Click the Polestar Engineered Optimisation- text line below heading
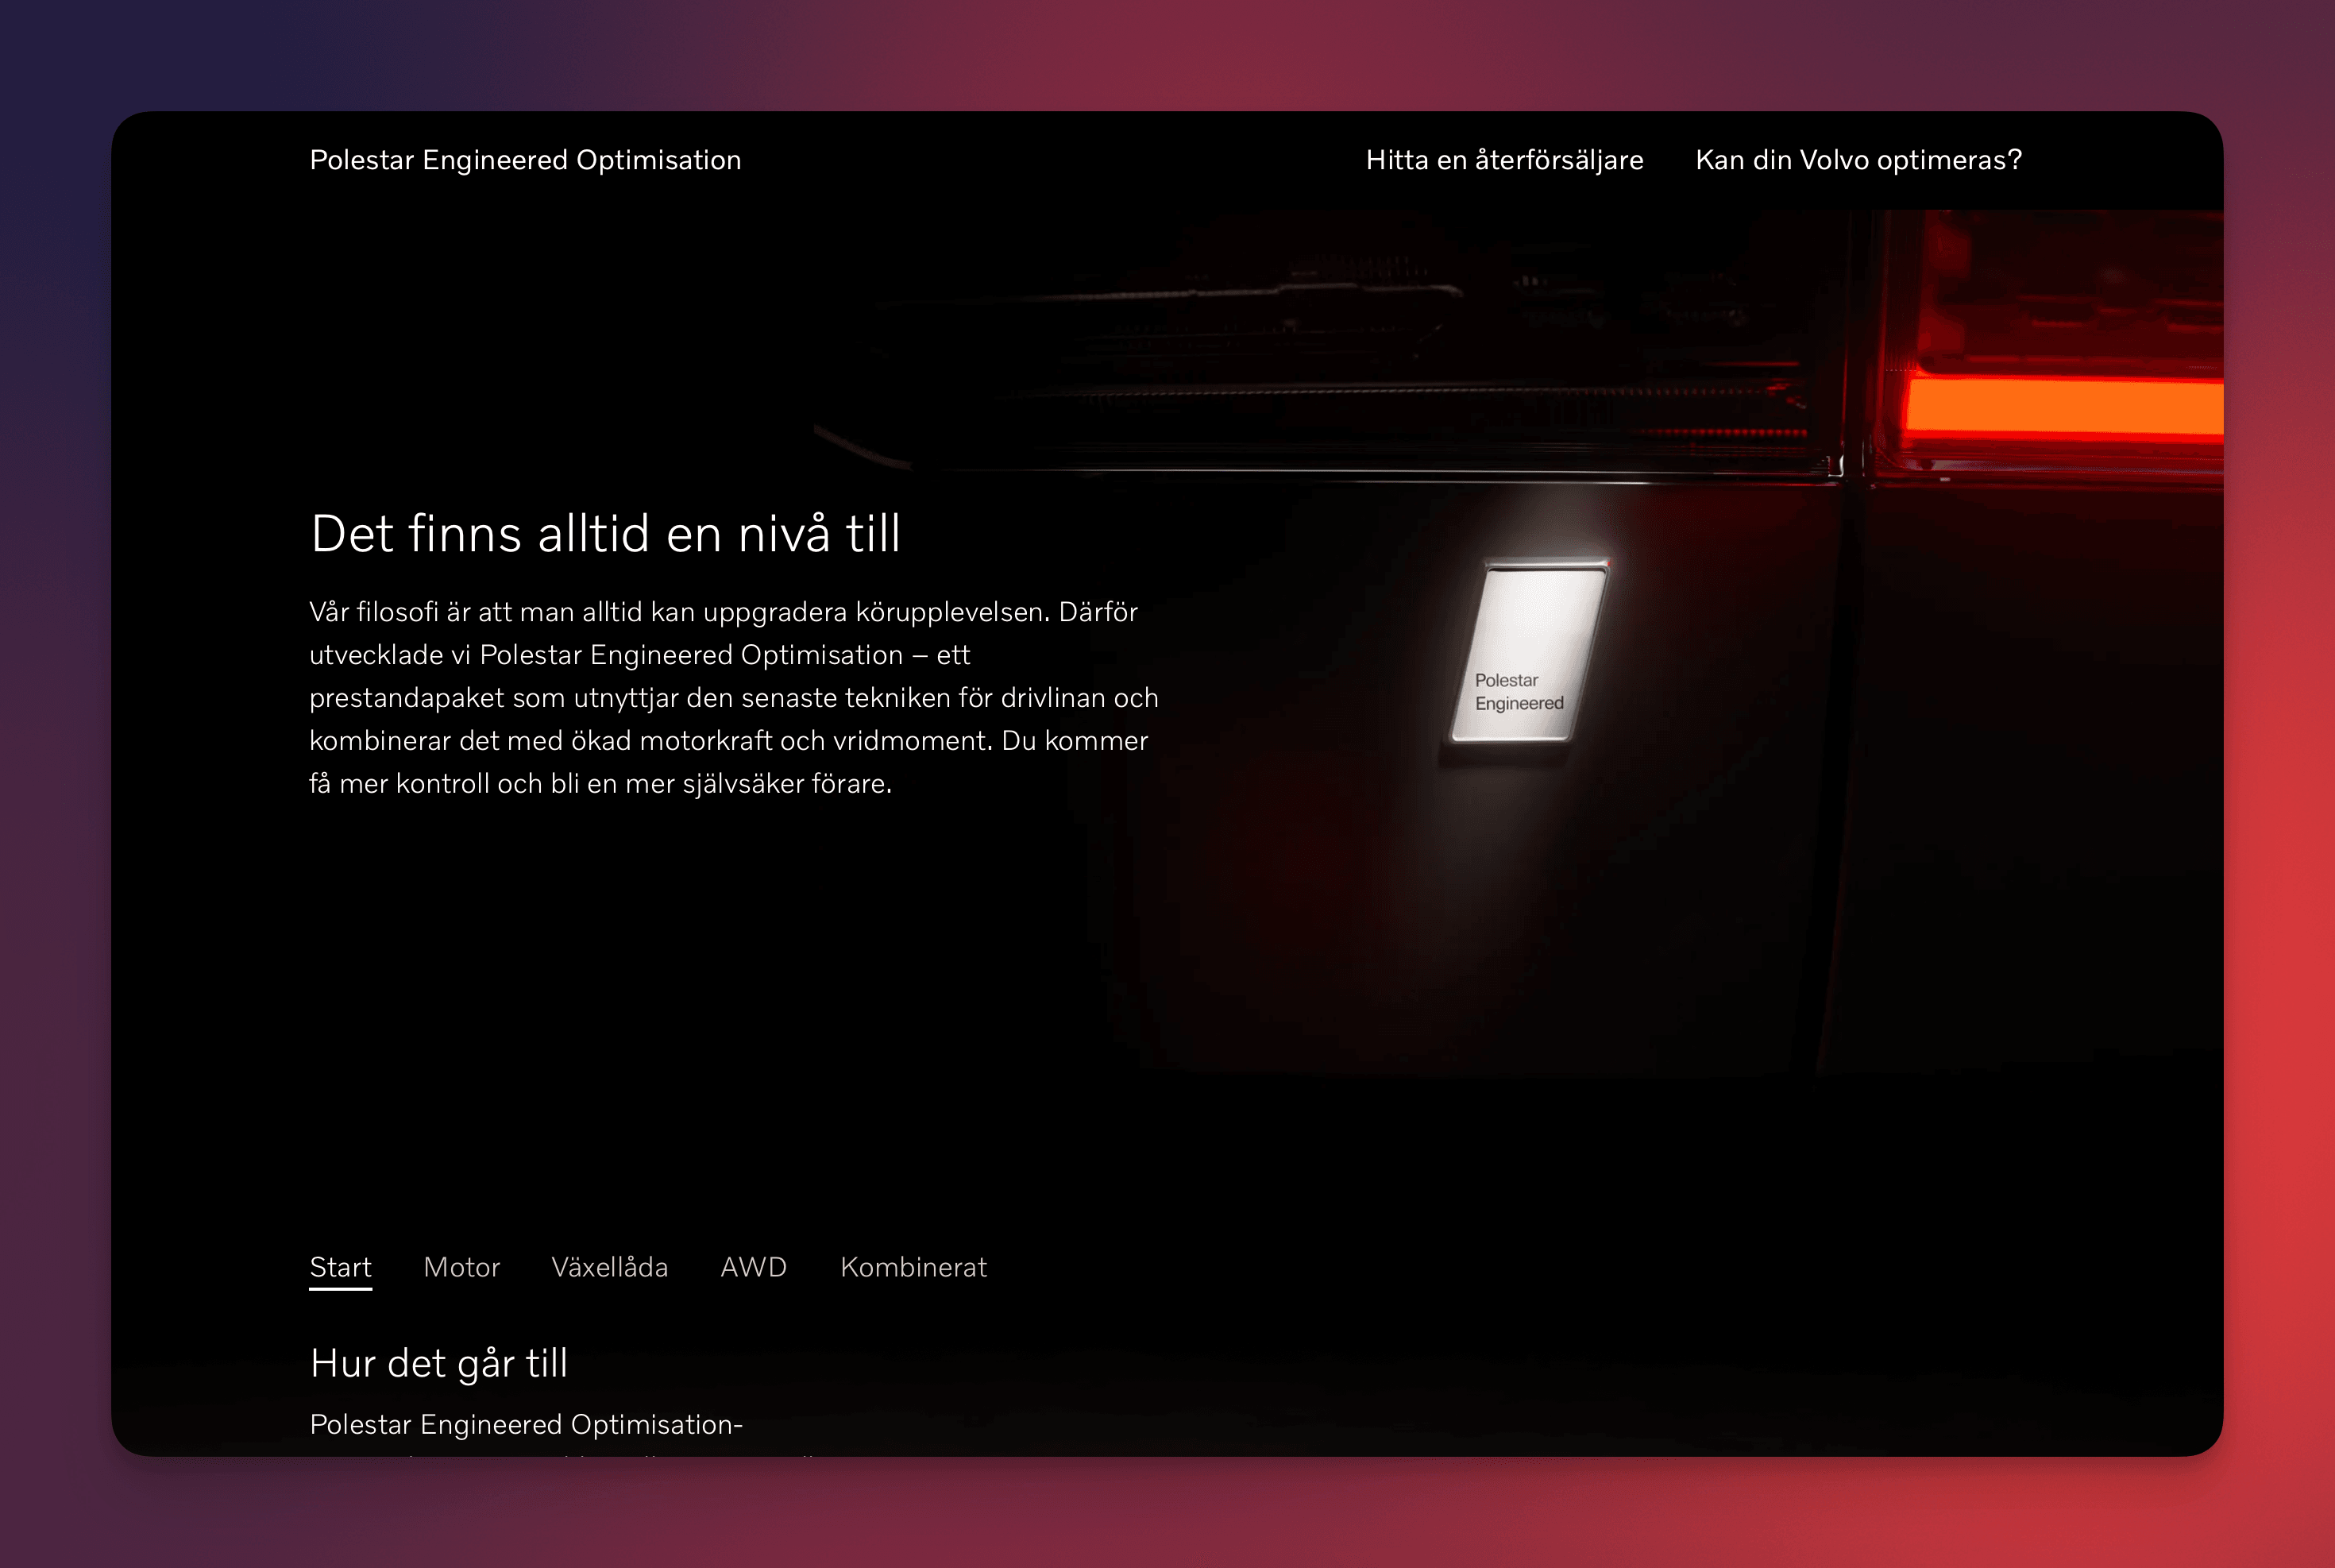Viewport: 2335px width, 1568px height. point(526,1424)
